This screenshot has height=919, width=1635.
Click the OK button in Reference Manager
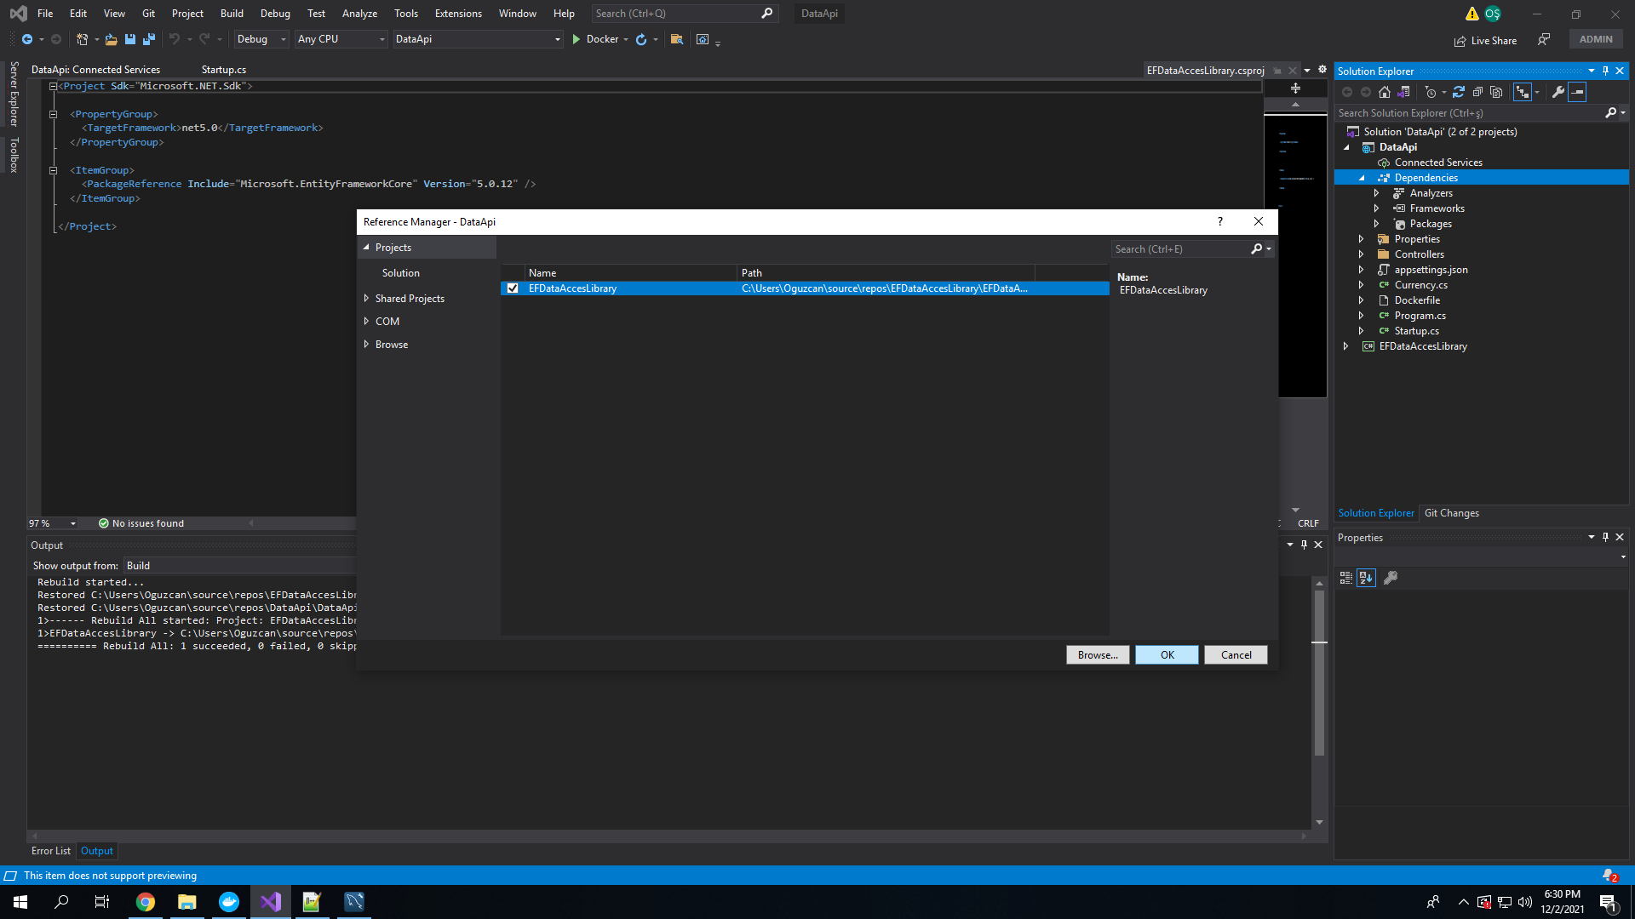1167,654
